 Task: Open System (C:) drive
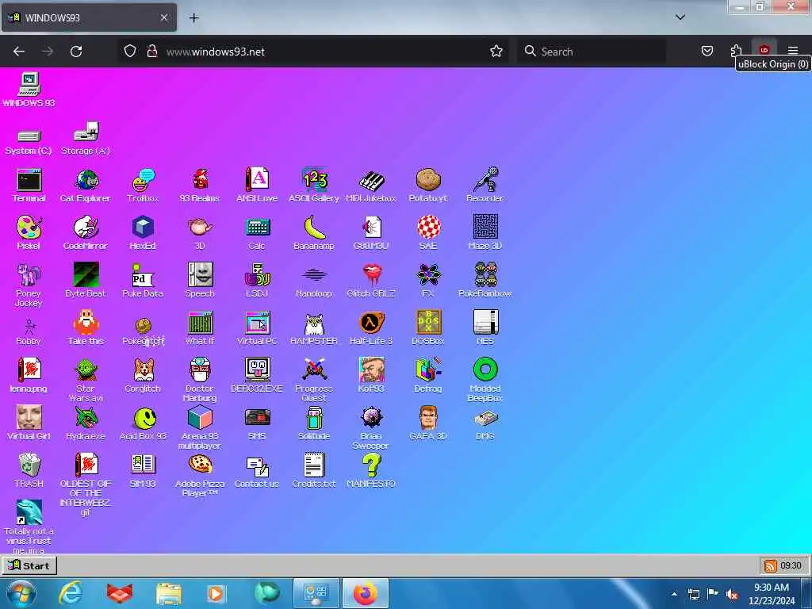click(29, 141)
